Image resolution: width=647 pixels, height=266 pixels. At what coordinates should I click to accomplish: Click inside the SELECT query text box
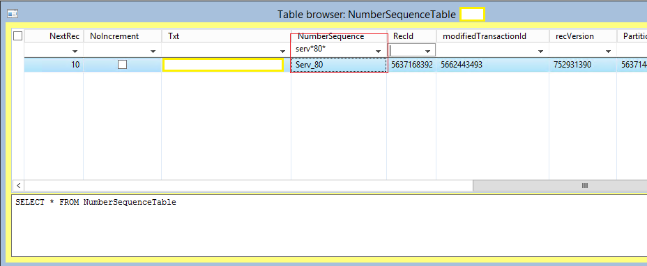click(x=329, y=226)
